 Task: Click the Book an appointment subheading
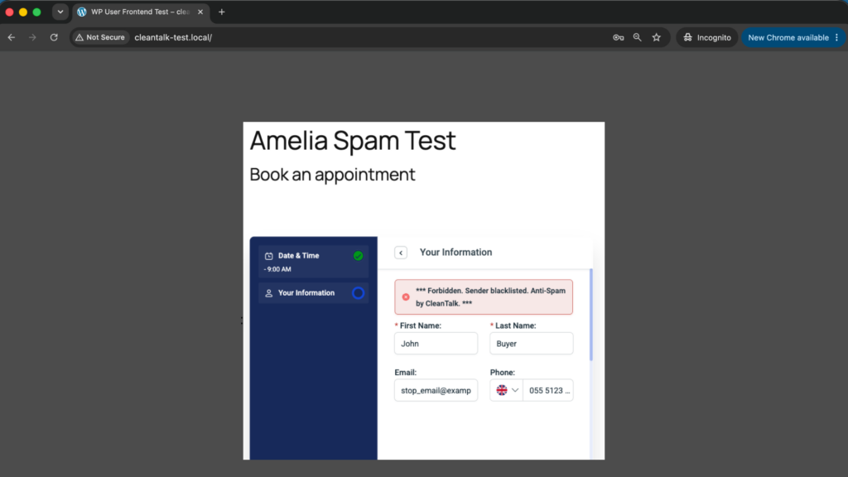click(x=332, y=175)
